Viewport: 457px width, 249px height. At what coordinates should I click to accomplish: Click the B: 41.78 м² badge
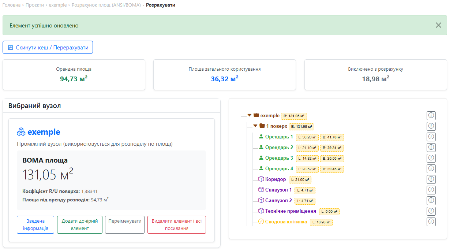[x=332, y=137]
